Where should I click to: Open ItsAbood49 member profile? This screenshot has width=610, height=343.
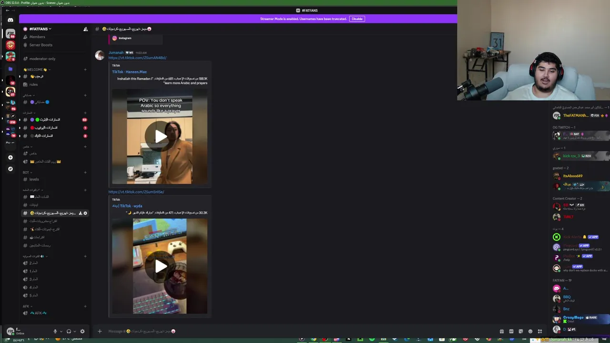tap(580, 176)
